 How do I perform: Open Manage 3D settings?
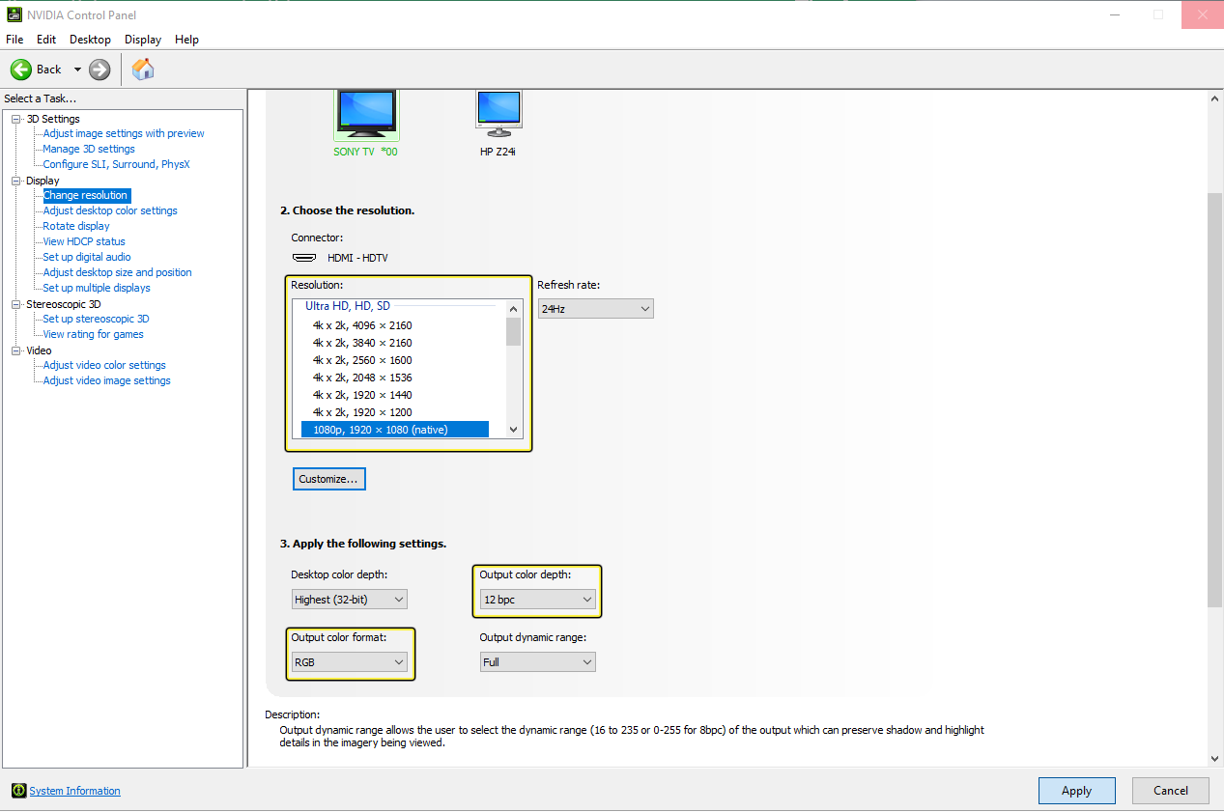[89, 149]
